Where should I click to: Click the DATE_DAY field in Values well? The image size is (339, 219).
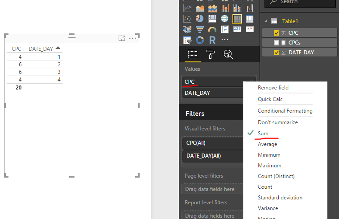pyautogui.click(x=213, y=93)
